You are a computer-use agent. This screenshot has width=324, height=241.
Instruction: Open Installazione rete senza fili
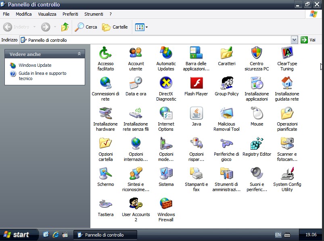point(136,119)
